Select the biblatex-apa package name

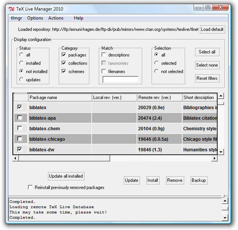[x=42, y=118]
